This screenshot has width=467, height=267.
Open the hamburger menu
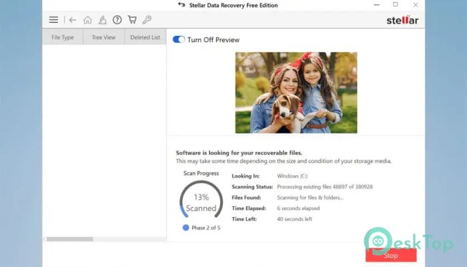coord(53,20)
